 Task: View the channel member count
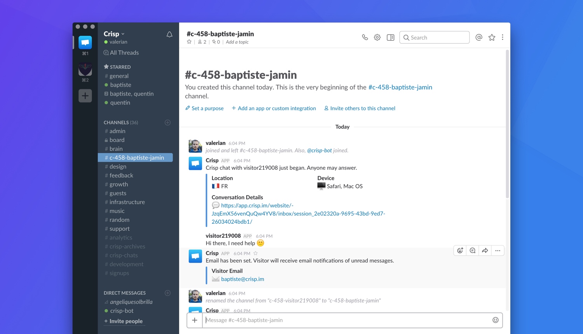[x=202, y=42]
